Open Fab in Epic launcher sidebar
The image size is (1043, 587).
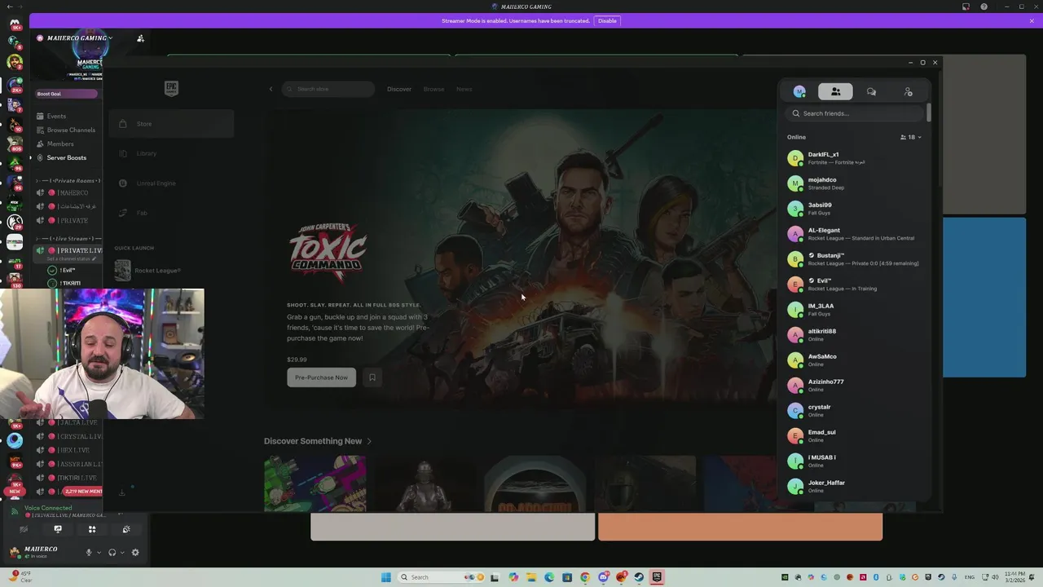tap(171, 213)
